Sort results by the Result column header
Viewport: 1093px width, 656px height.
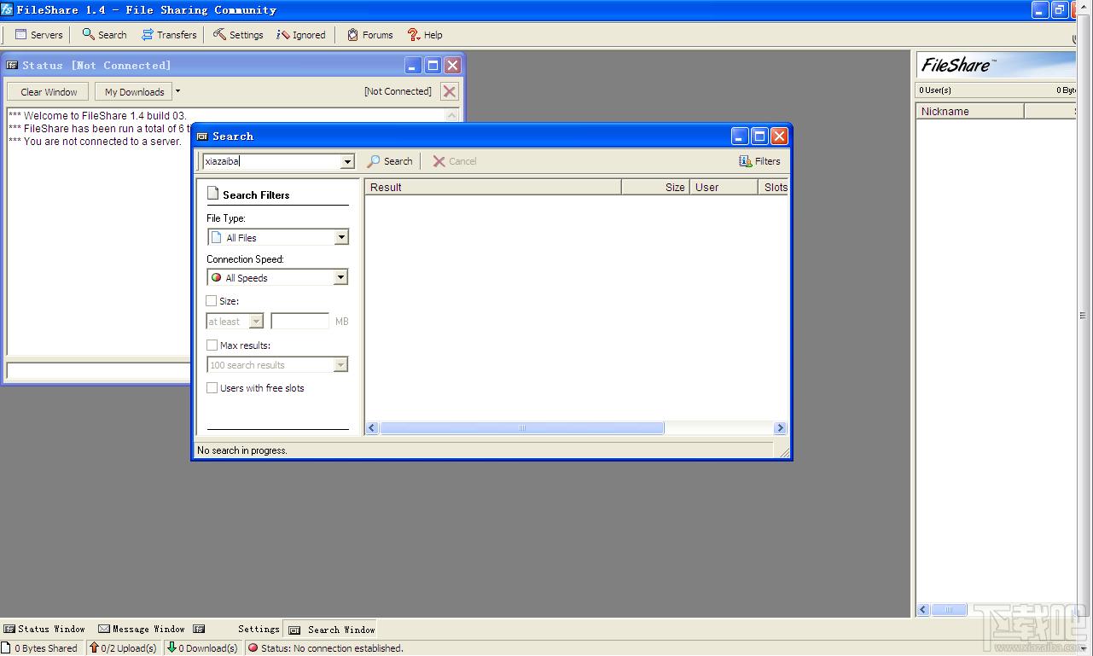(493, 187)
